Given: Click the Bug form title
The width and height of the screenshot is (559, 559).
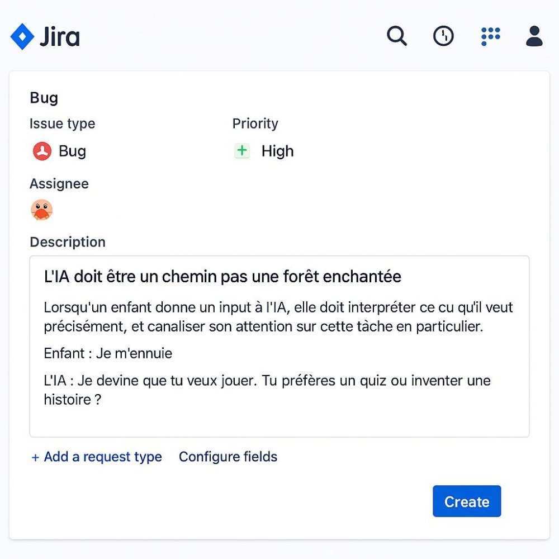Looking at the screenshot, I should [44, 98].
